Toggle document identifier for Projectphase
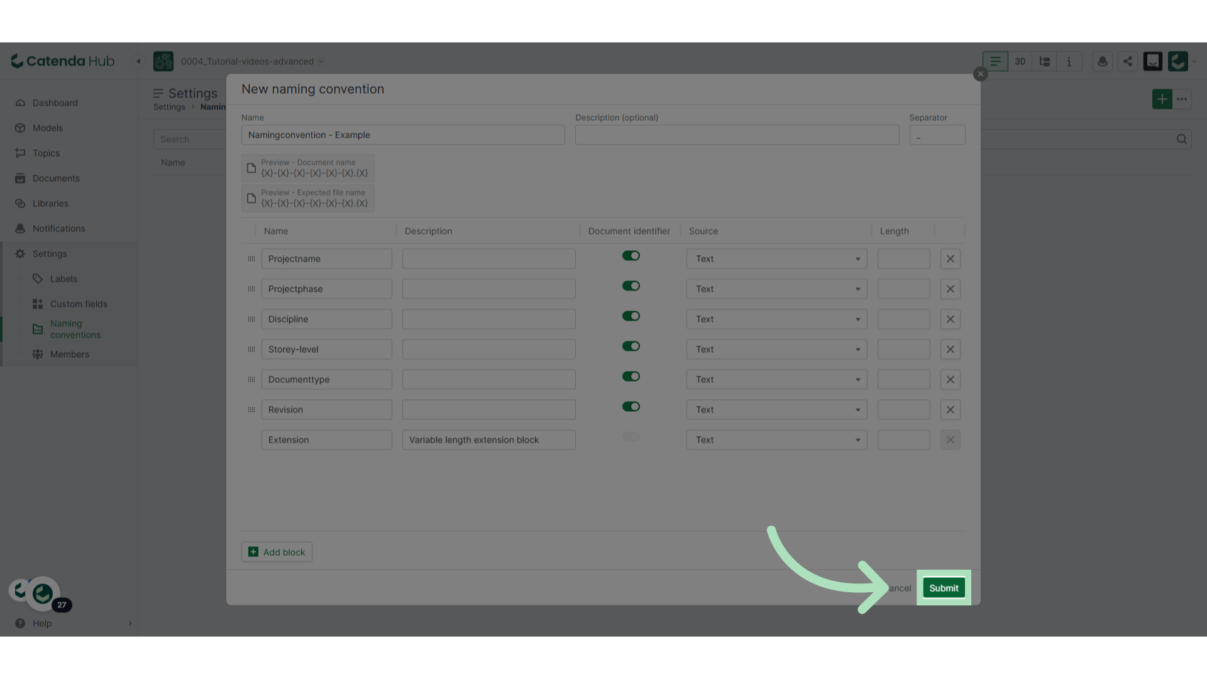 coord(631,285)
